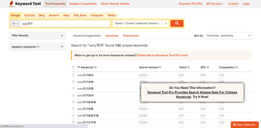The width and height of the screenshot is (261, 128).
Task: Go to Check Search Volume in navigation
Action: (x=115, y=4)
